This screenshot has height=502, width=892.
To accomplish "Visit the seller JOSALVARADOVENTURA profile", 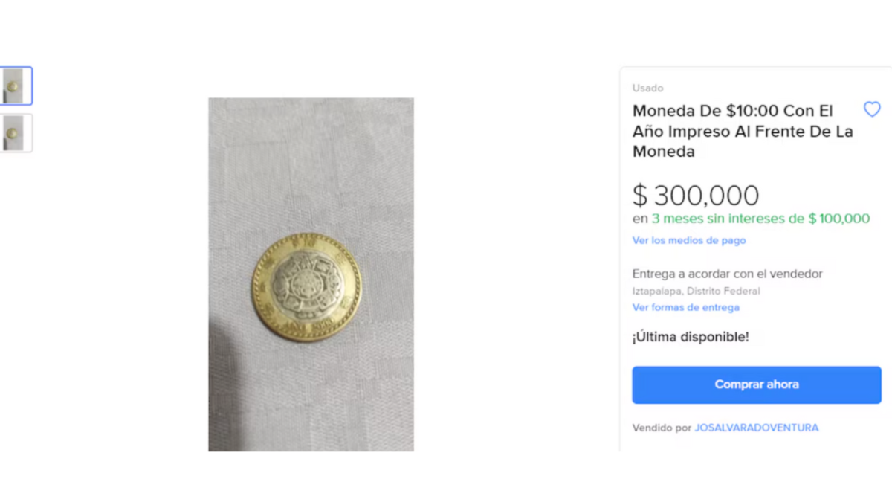I will [756, 427].
